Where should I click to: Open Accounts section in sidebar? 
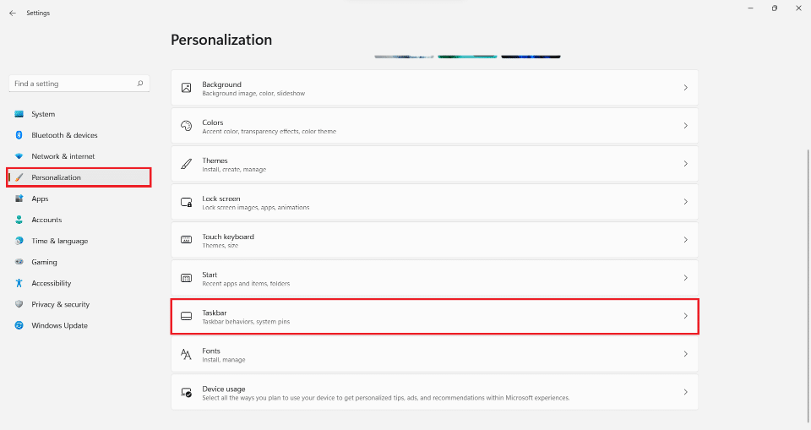pyautogui.click(x=46, y=220)
